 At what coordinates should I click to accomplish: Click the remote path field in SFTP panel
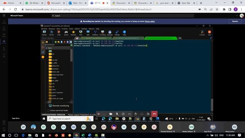click(58, 45)
